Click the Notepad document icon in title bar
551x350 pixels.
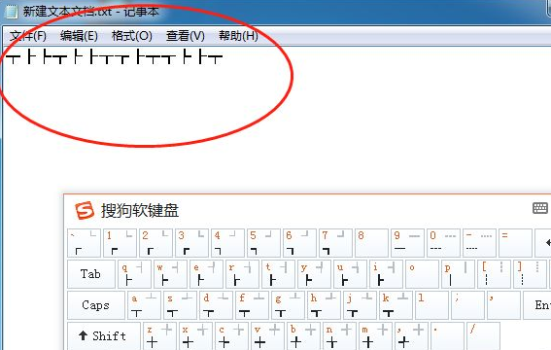(12, 12)
